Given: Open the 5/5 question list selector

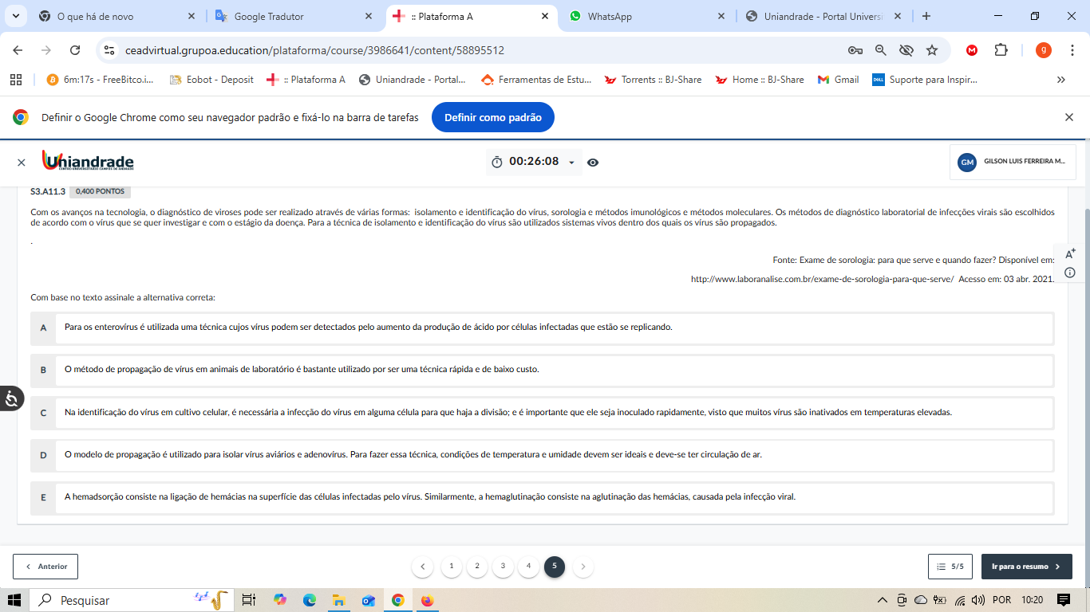Looking at the screenshot, I should [x=950, y=567].
